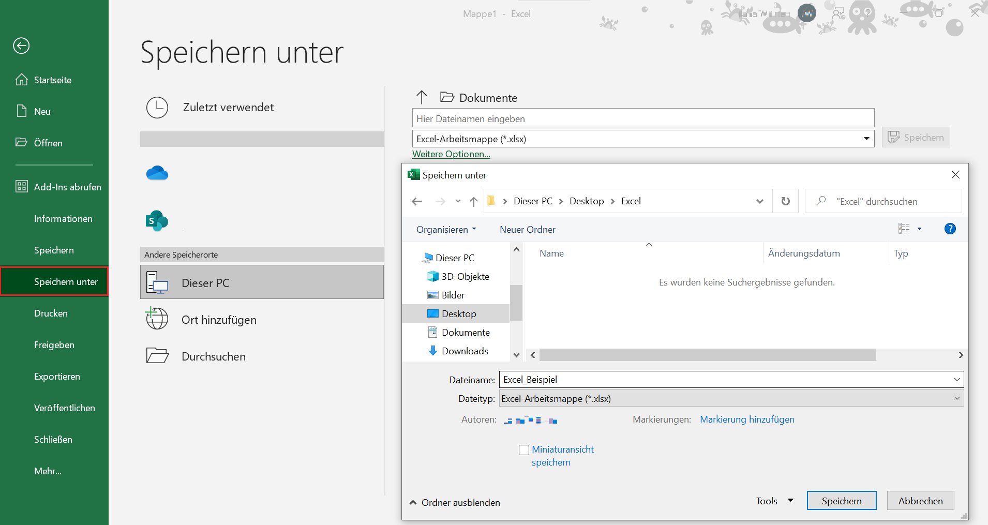Select Dieser PC in the folder tree
Viewport: 988px width, 525px height.
448,258
